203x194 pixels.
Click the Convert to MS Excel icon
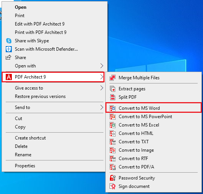pyautogui.click(x=113, y=125)
